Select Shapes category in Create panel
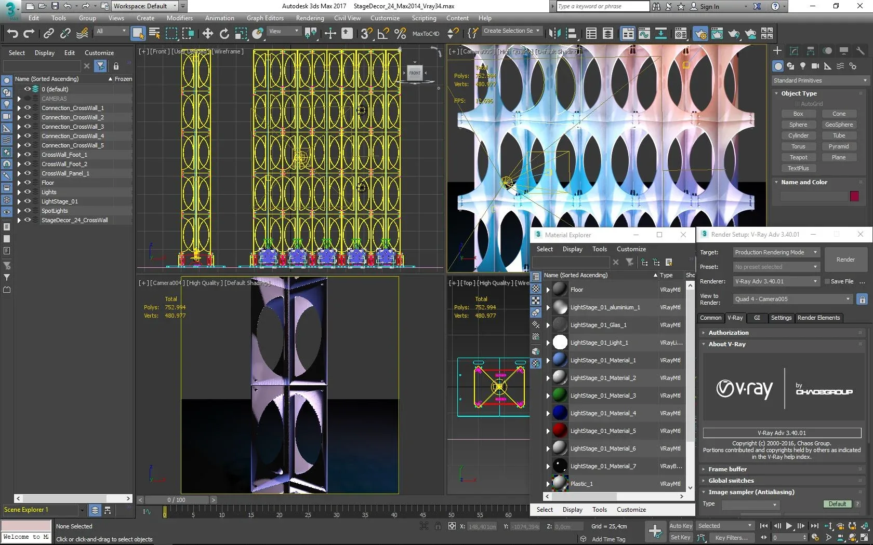 click(790, 66)
